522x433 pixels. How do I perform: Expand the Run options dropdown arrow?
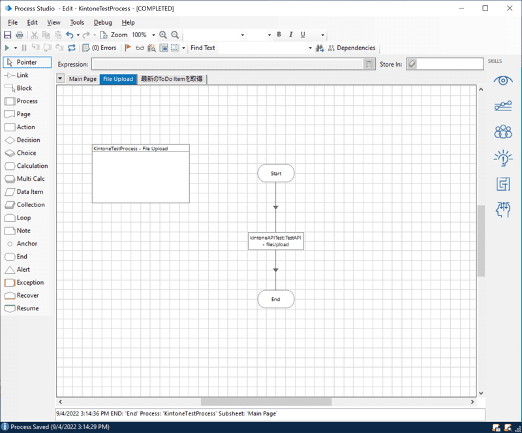15,48
